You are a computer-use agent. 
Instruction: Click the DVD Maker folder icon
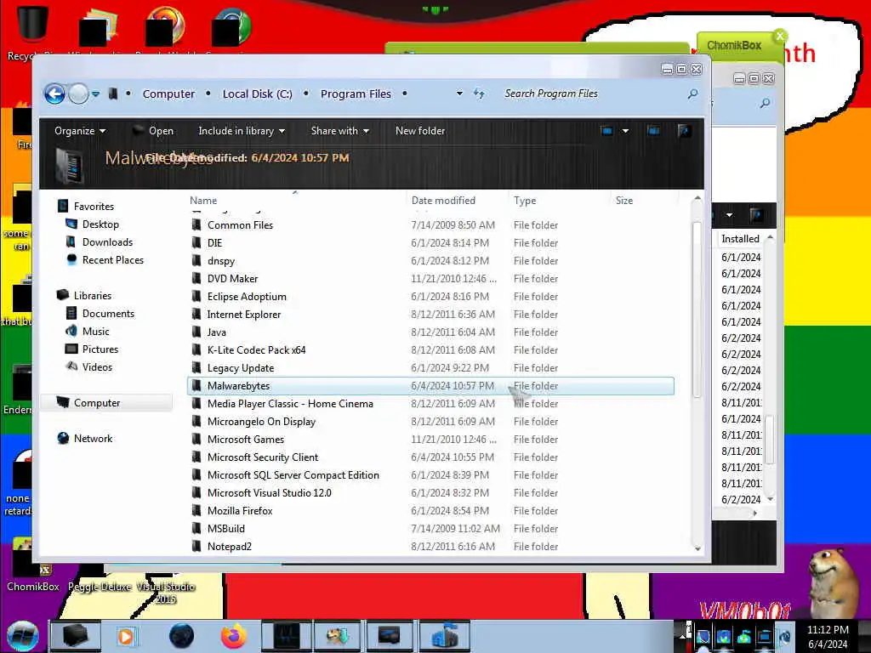pyautogui.click(x=196, y=279)
